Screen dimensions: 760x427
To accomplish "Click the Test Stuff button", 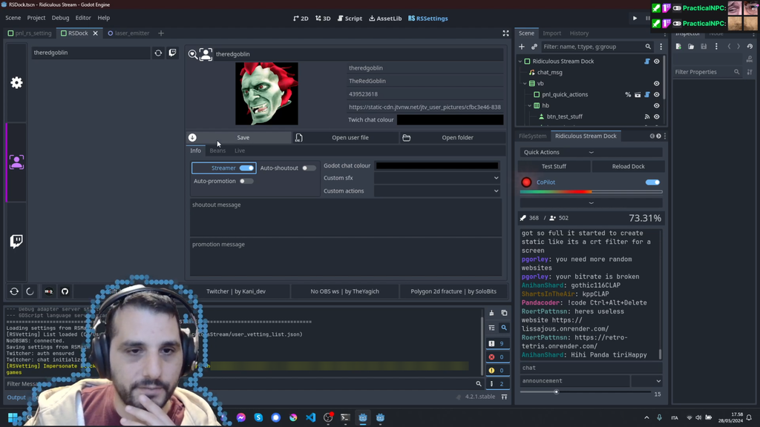I will point(554,167).
